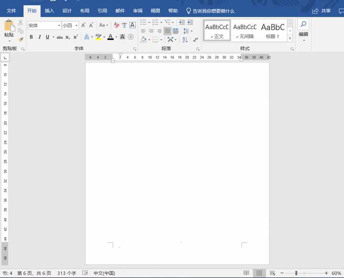
Task: Apply character shading
Action: click(122, 37)
